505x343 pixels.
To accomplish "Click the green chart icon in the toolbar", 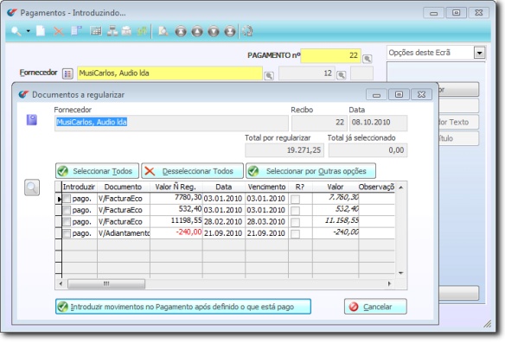I will tap(142, 31).
